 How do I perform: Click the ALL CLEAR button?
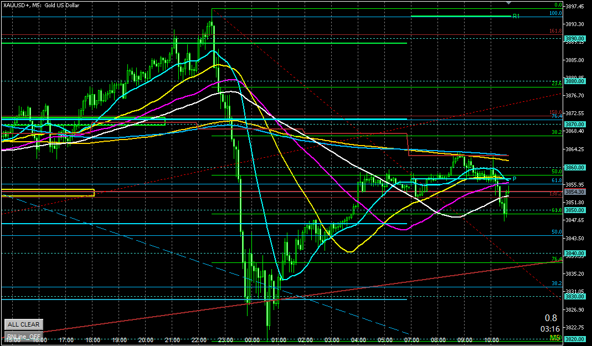23,324
